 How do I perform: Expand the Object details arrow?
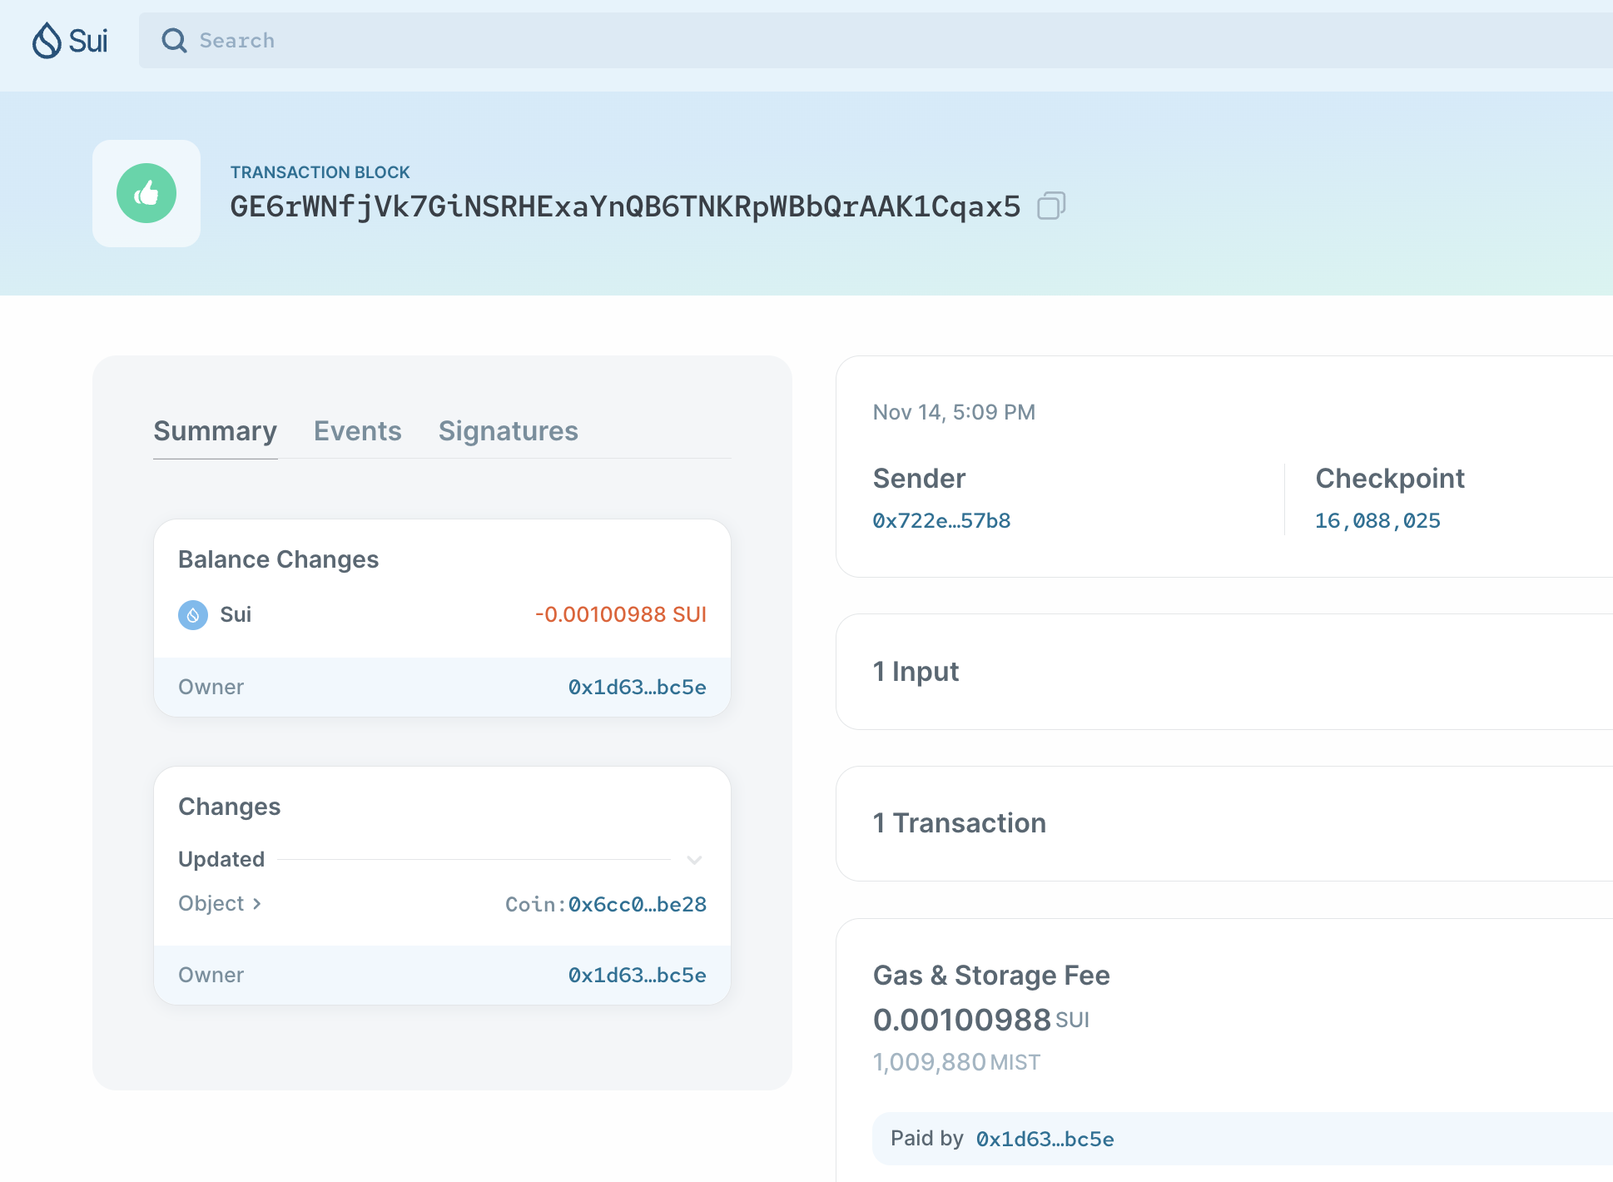(x=257, y=904)
